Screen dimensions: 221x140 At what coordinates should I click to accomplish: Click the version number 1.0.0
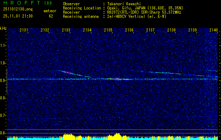point(48,3)
